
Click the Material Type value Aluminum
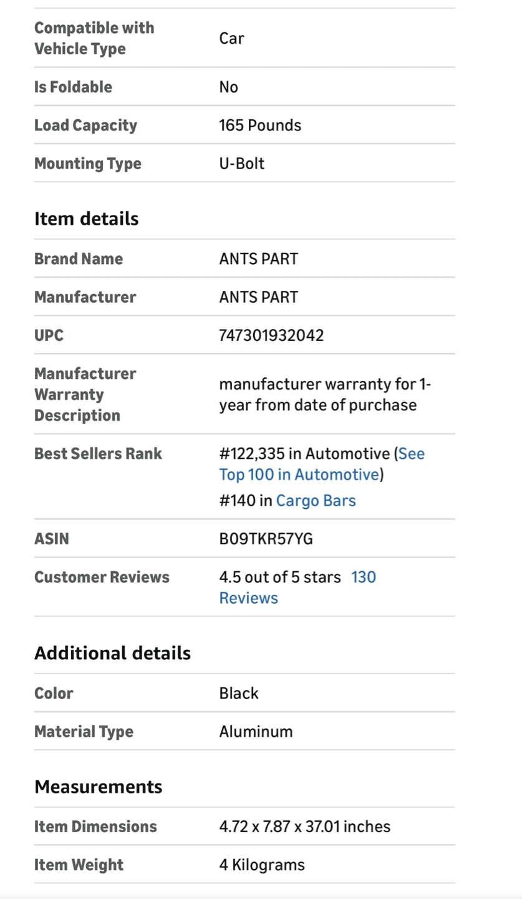[256, 732]
